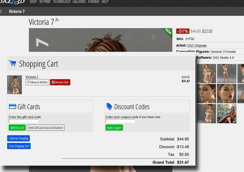This screenshot has width=244, height=172.
Task: Click the Victoria 7 breadcrumb
Action: click(17, 11)
